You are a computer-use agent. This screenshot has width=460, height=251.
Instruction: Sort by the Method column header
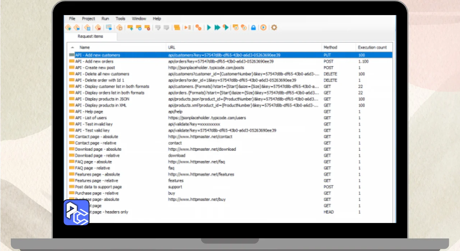click(330, 47)
